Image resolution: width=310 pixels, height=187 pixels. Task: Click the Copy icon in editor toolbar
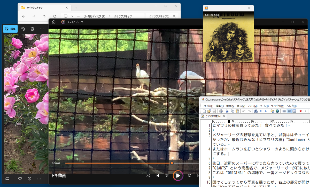232,111
